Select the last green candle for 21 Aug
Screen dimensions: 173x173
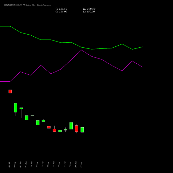[x=82, y=130]
